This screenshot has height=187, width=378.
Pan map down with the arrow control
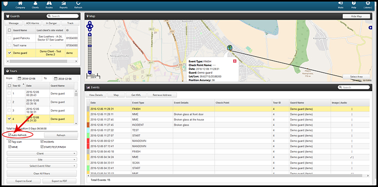[90, 30]
